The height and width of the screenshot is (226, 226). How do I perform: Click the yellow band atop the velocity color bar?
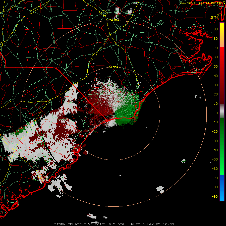tap(222, 35)
